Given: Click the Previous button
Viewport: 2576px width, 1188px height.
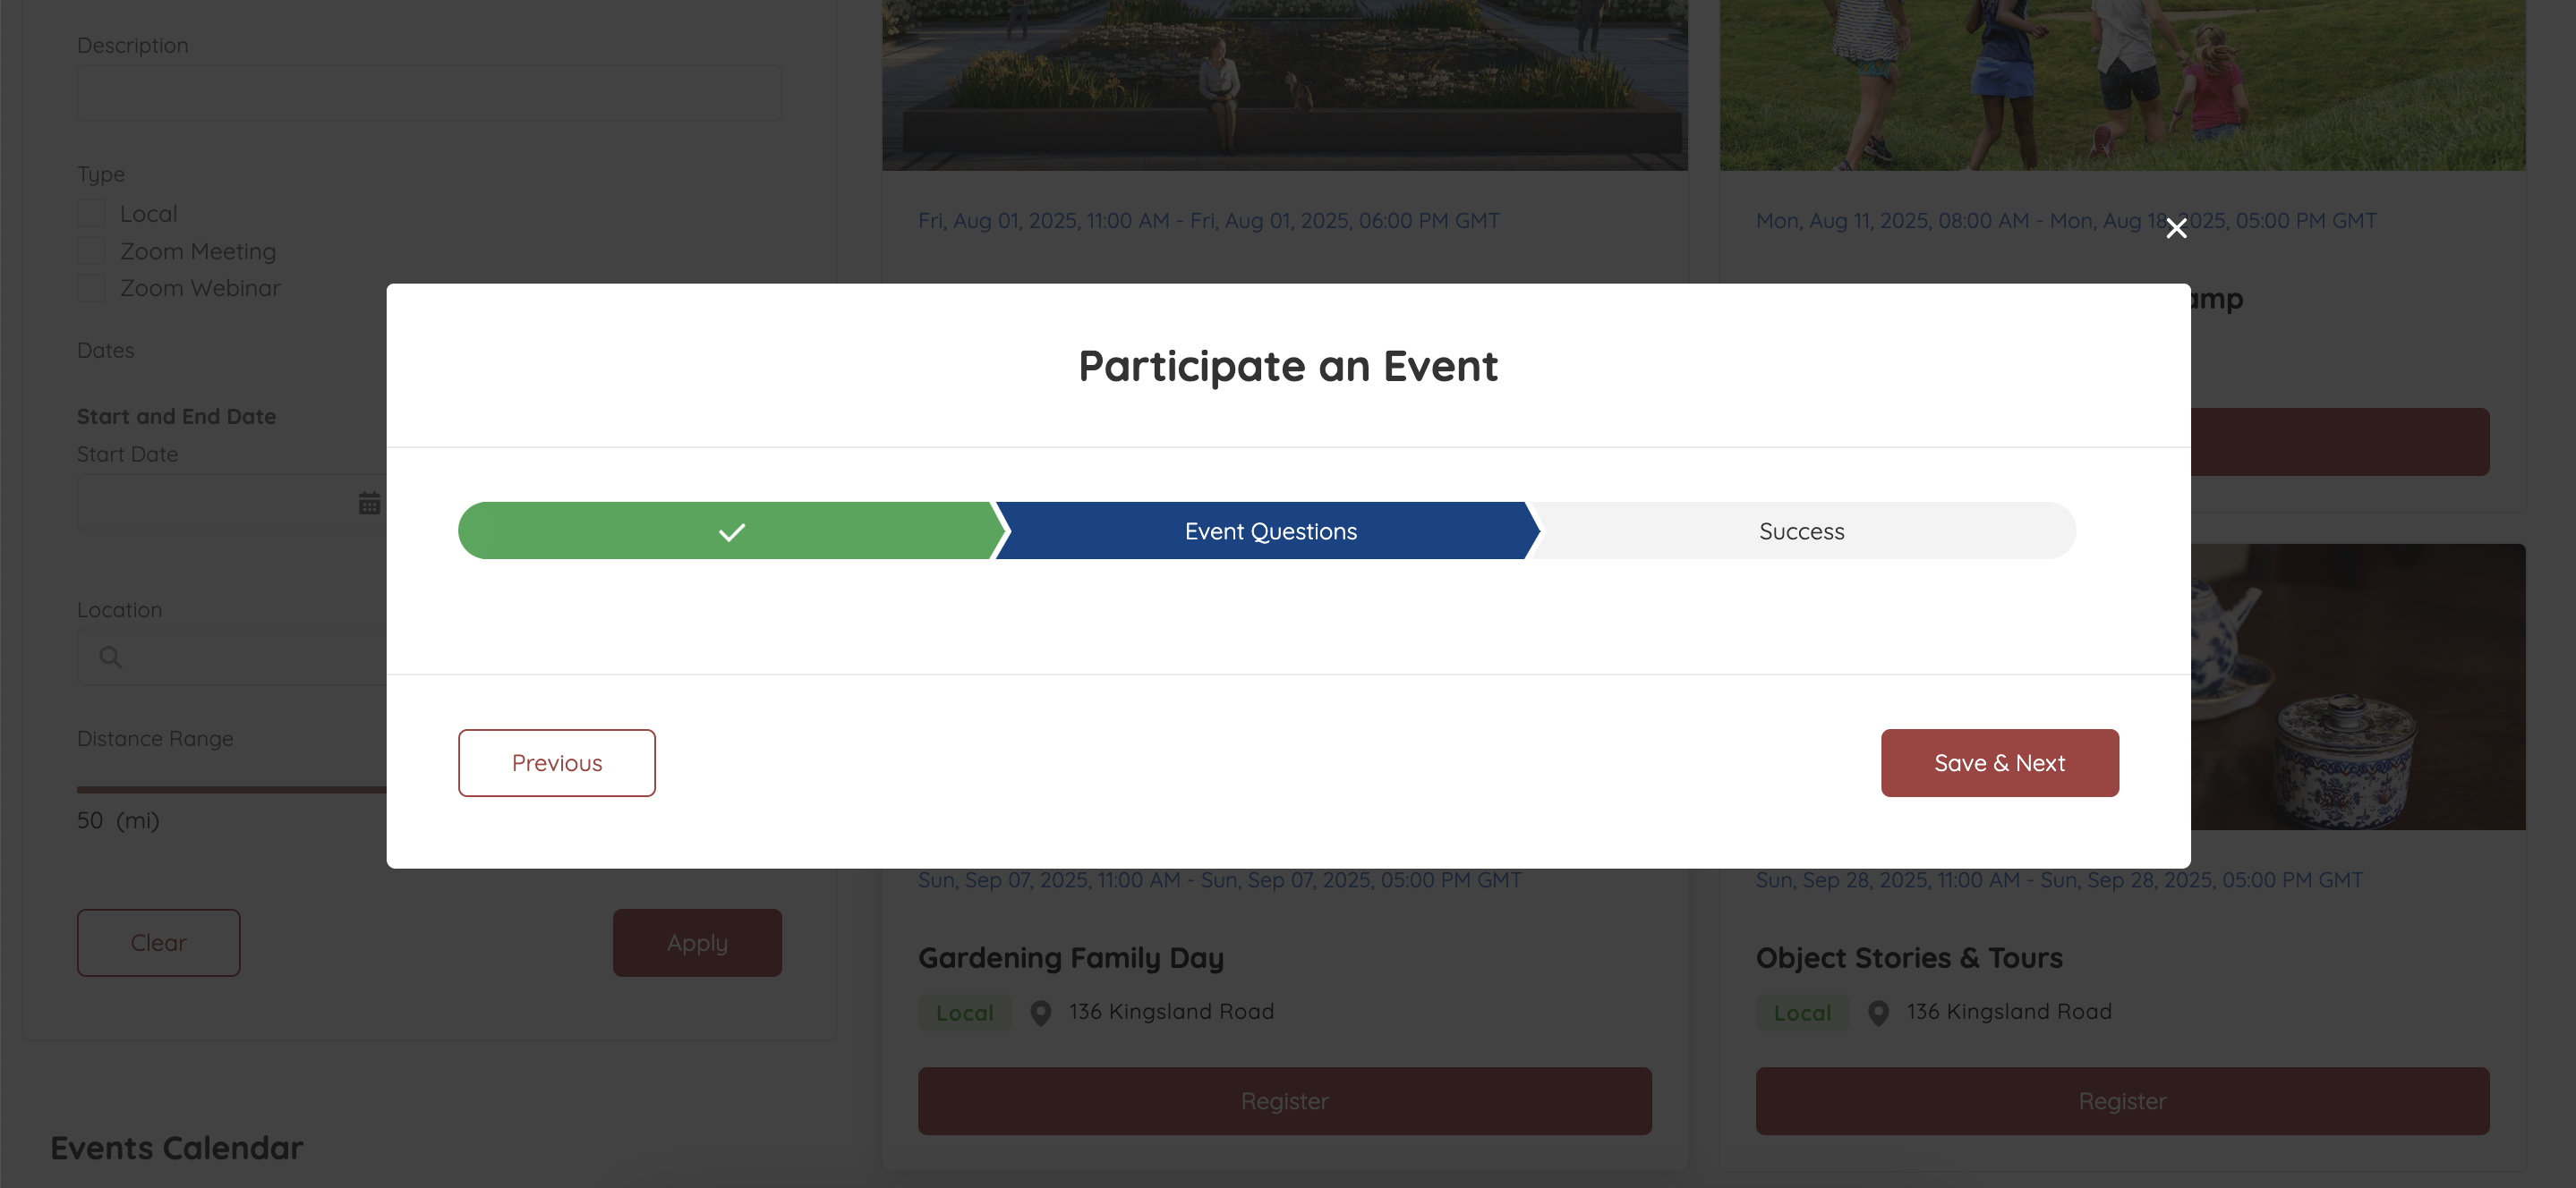Looking at the screenshot, I should point(557,763).
